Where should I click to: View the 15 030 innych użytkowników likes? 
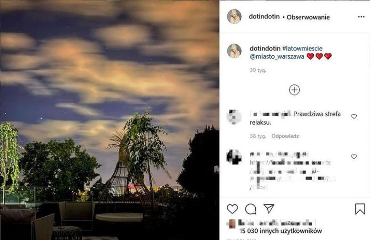tap(280, 231)
